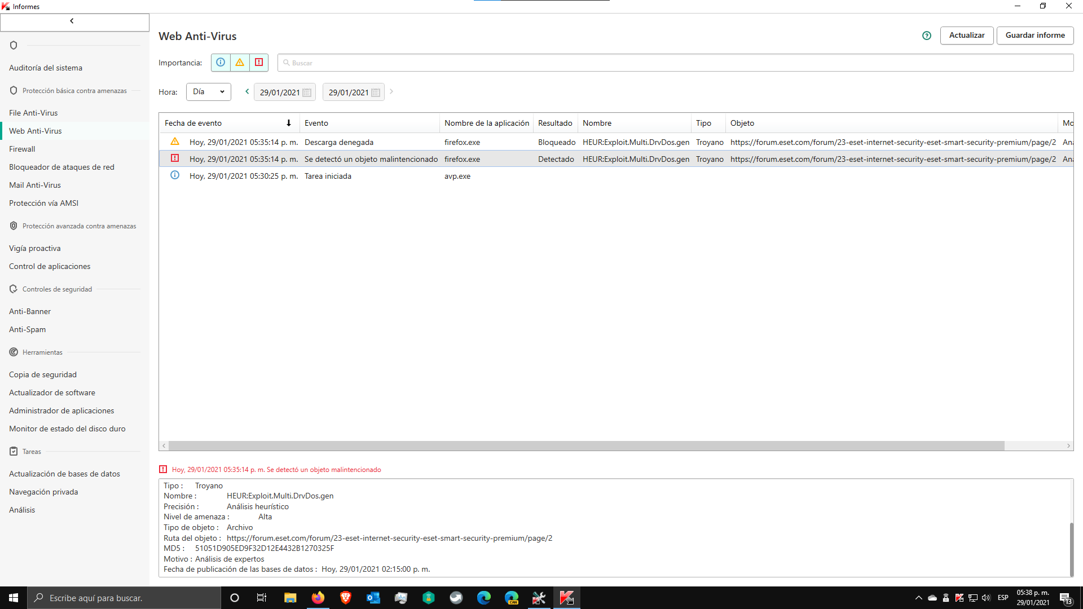Open Edge Canary from taskbar

coord(512,598)
